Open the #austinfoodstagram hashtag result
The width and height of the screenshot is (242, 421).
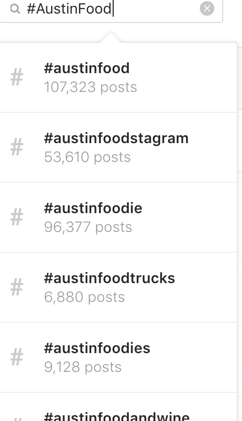coord(118,147)
